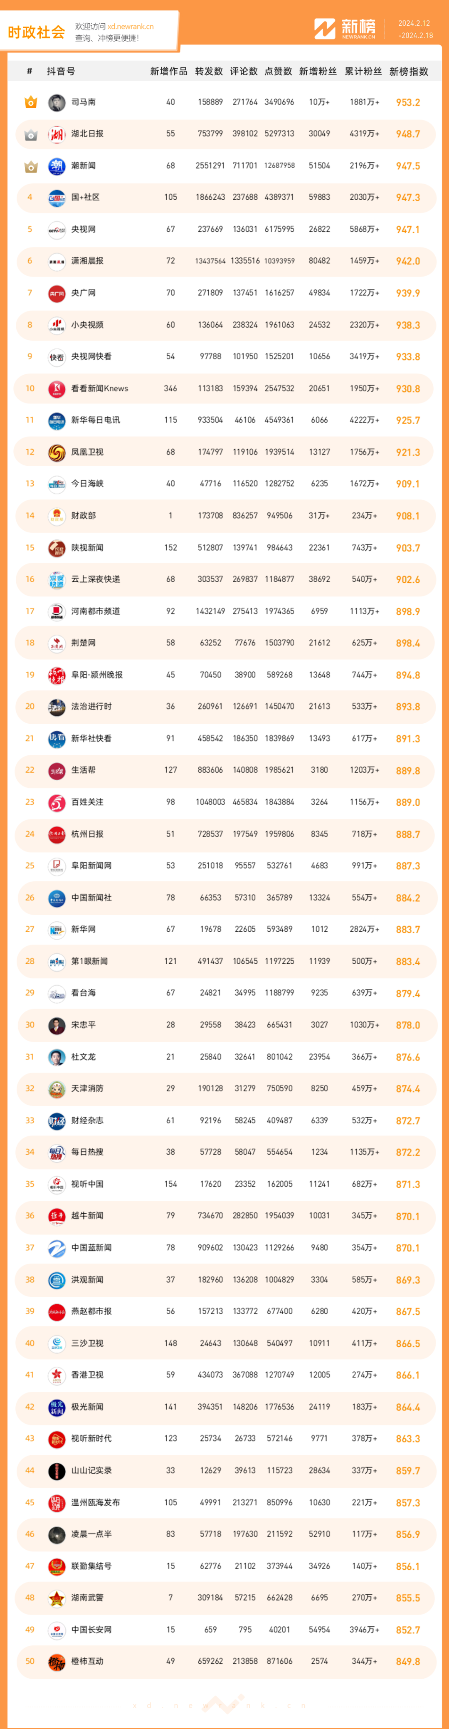The image size is (449, 1729).
Task: Click the 潮新闻 account avatar
Action: tap(57, 166)
